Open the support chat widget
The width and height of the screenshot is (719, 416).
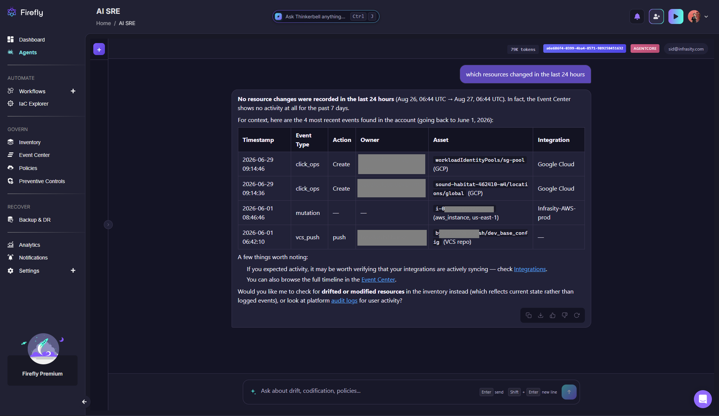703,399
